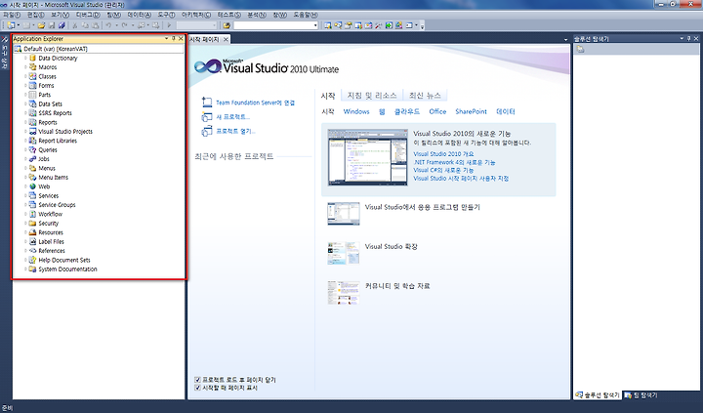The image size is (703, 413).
Task: Click the '새 프로젝트...' link
Action: 232,117
